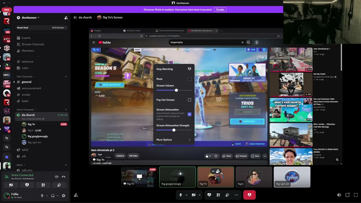Mute microphone in the call control bar
The height and width of the screenshot is (203, 361).
tap(181, 195)
